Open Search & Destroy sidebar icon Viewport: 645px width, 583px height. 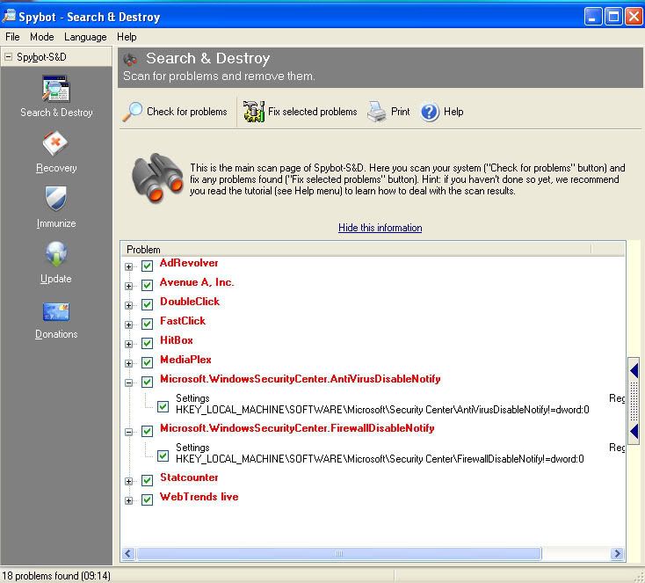56,89
